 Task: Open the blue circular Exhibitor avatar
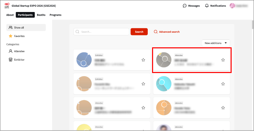click(84, 60)
